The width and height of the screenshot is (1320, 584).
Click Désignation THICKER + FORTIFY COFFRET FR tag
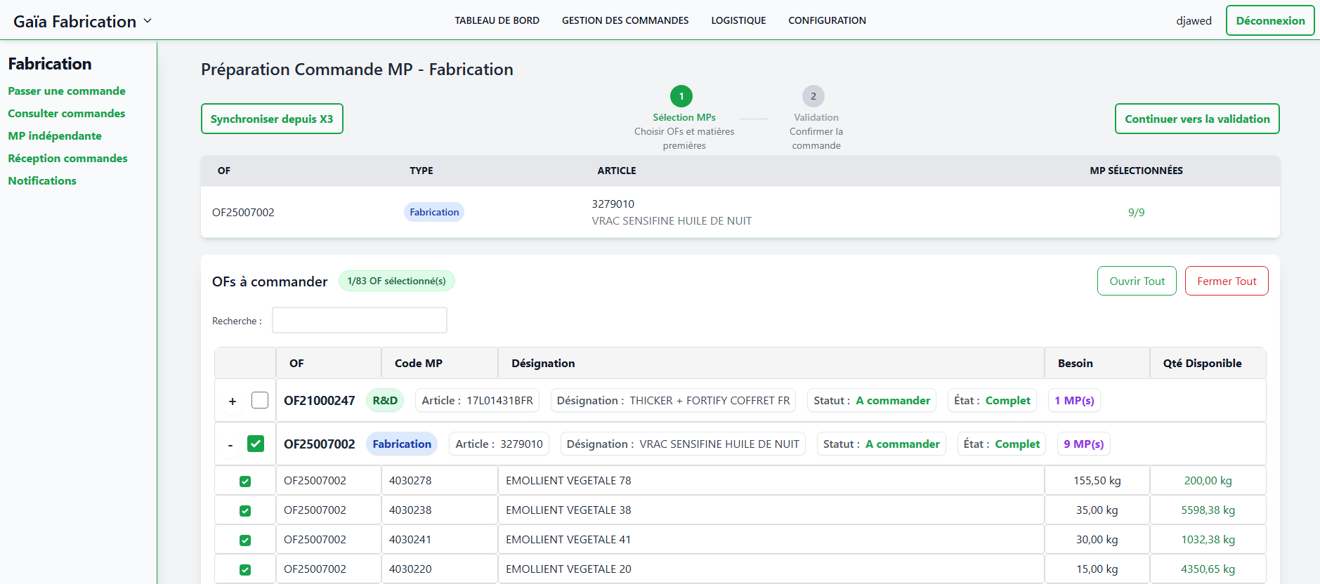pos(673,400)
